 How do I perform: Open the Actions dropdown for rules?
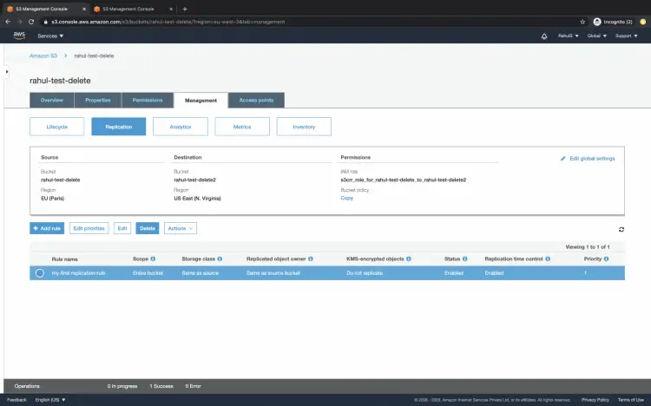[x=181, y=228]
